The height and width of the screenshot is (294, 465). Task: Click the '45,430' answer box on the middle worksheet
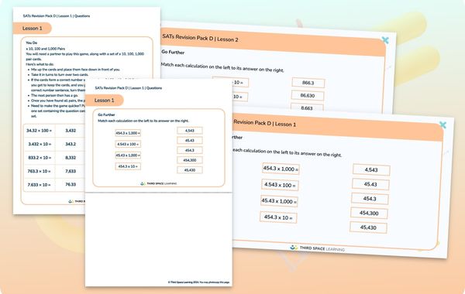pos(190,170)
